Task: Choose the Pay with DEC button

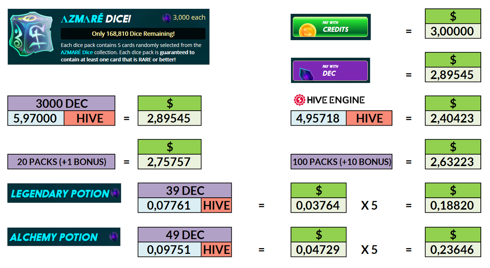Action: click(330, 71)
